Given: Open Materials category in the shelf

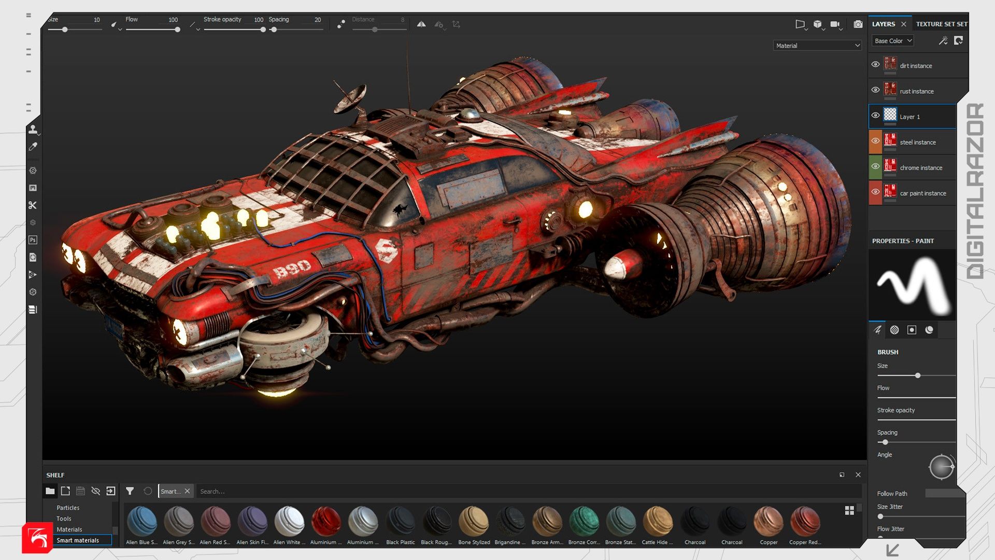Looking at the screenshot, I should coord(69,529).
